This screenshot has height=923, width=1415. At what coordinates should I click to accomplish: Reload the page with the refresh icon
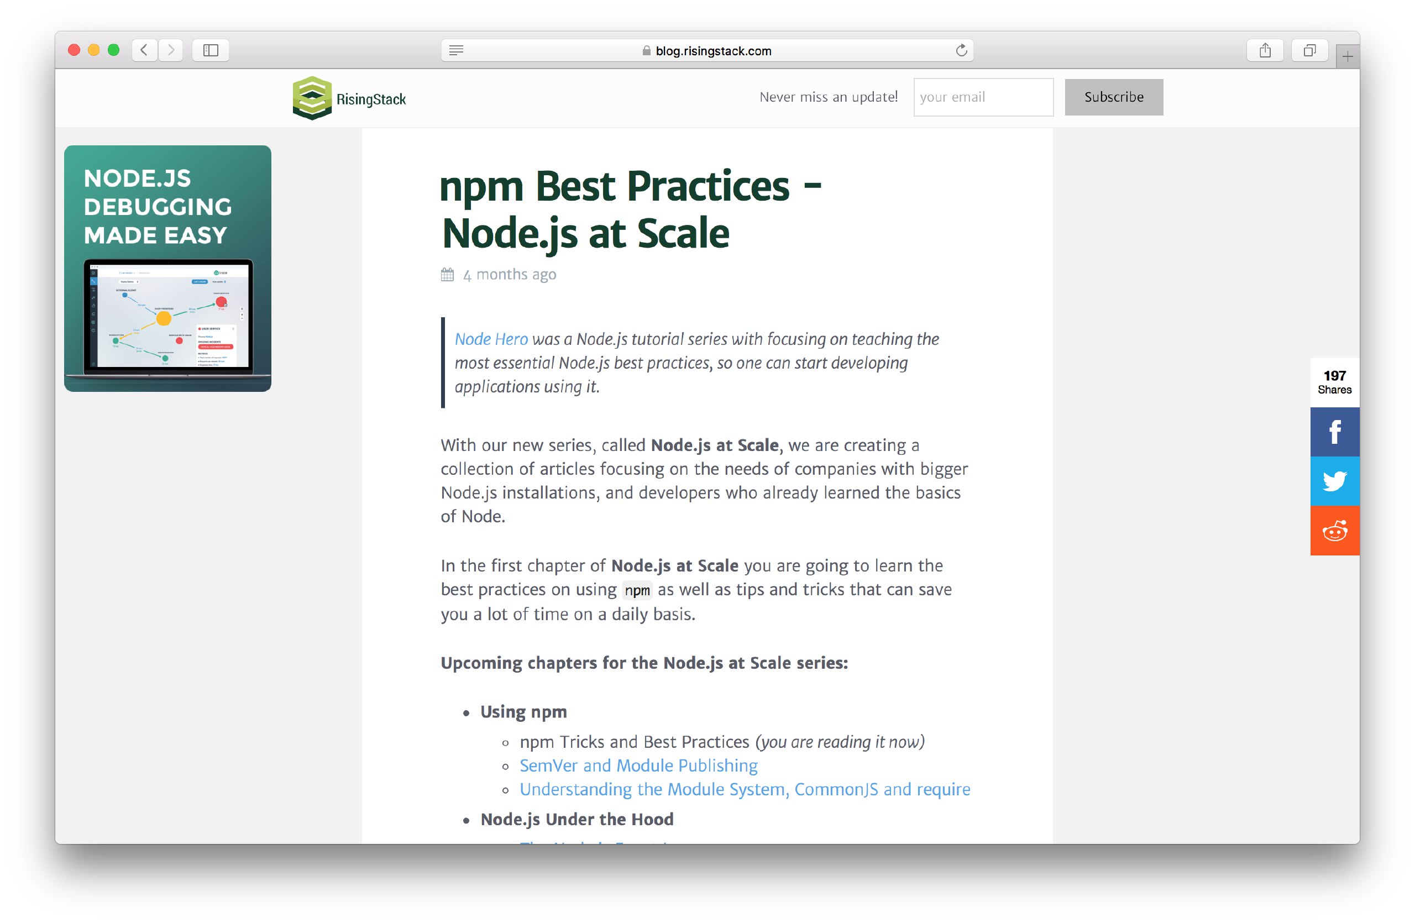(961, 50)
